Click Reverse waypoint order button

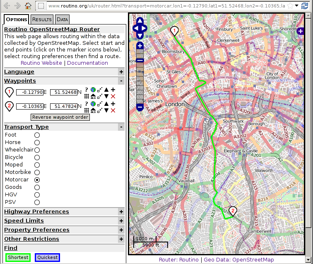coord(60,117)
